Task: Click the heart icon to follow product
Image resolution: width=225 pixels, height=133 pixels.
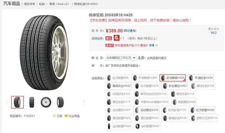Action: click(66, 116)
